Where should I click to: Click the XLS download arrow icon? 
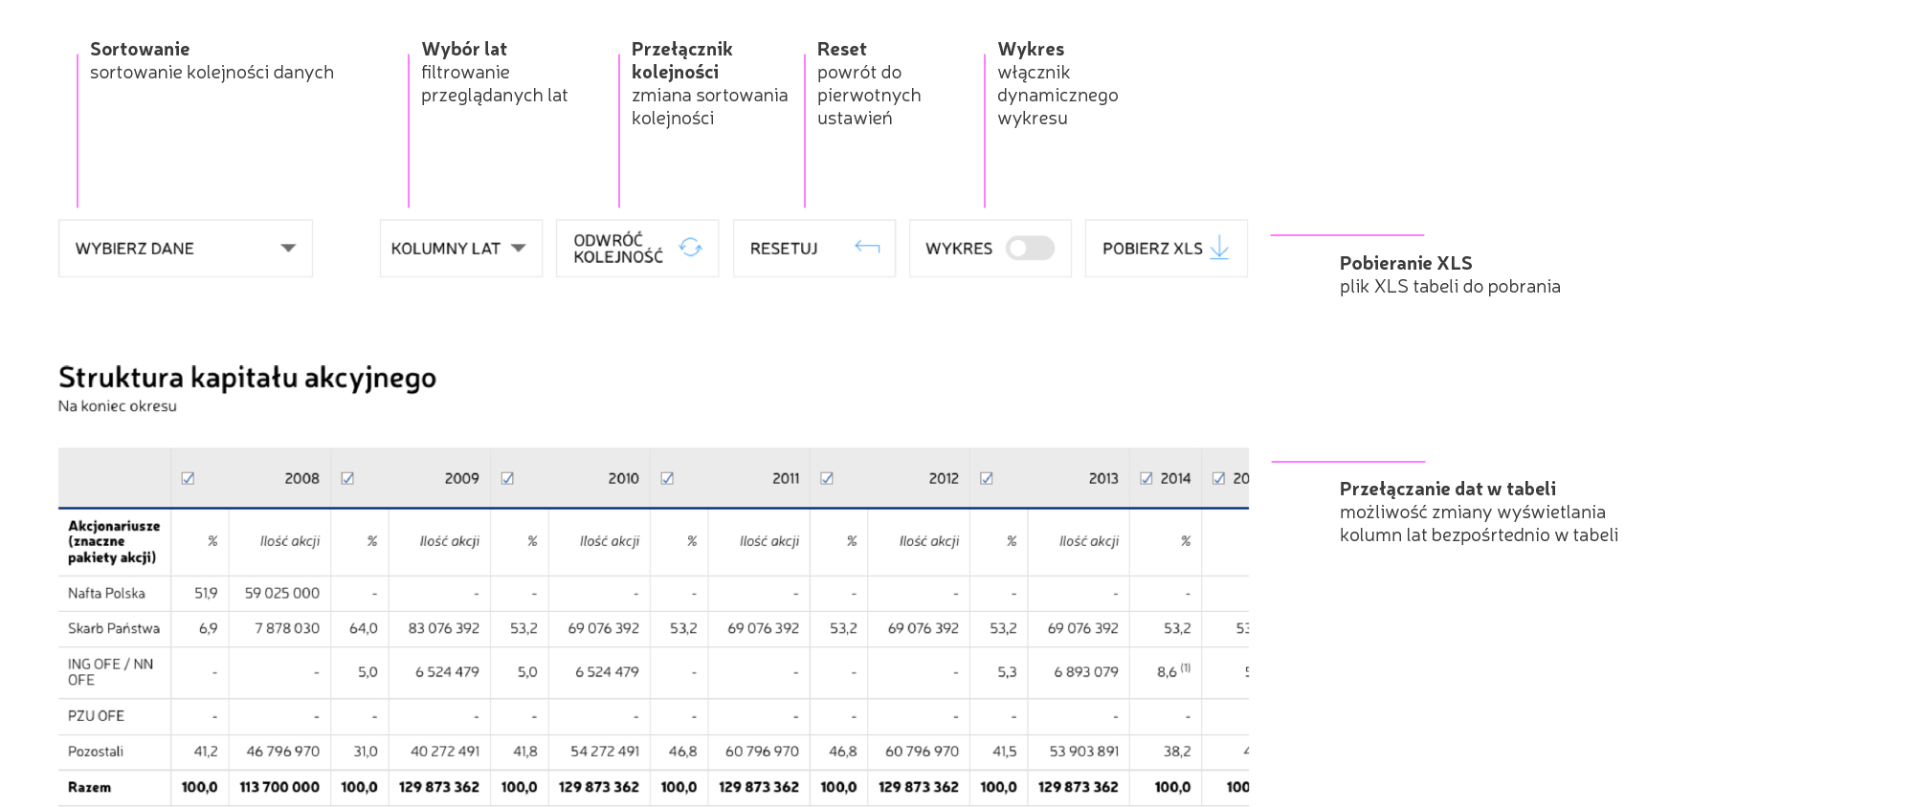coord(1219,249)
